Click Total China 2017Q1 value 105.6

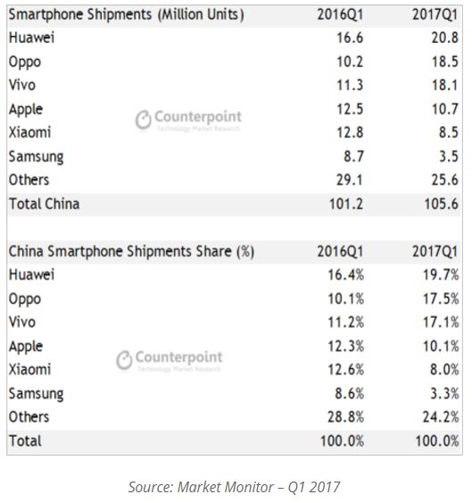click(442, 204)
